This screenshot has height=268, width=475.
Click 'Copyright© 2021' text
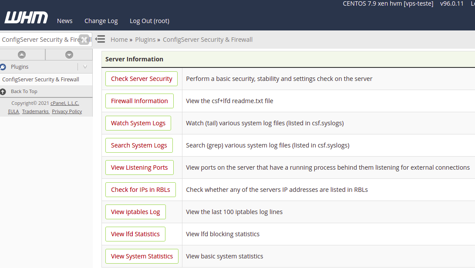30,103
